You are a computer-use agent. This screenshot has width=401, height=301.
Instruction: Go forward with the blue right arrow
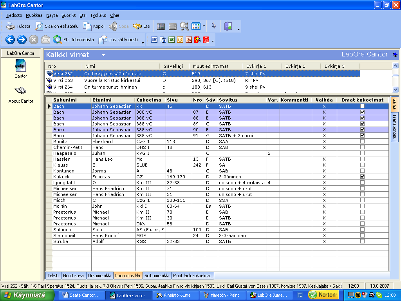(22, 40)
